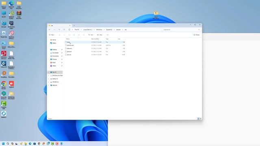Expand chevron after This PC breadcrumb
Viewport: 260px width, 146px height.
(x=81, y=30)
